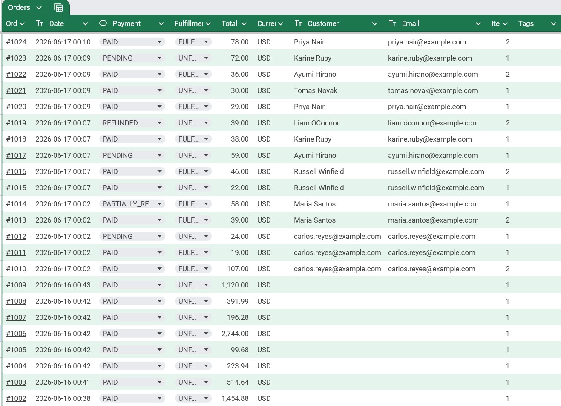Open the Payment column filter arrow
The width and height of the screenshot is (561, 406).
[161, 24]
